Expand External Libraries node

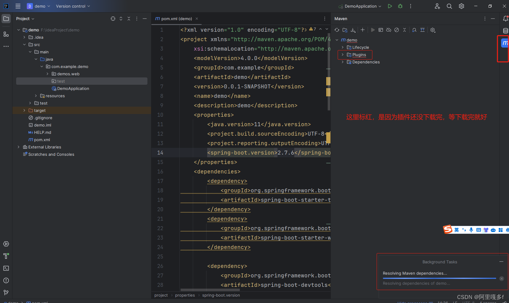tap(19, 147)
